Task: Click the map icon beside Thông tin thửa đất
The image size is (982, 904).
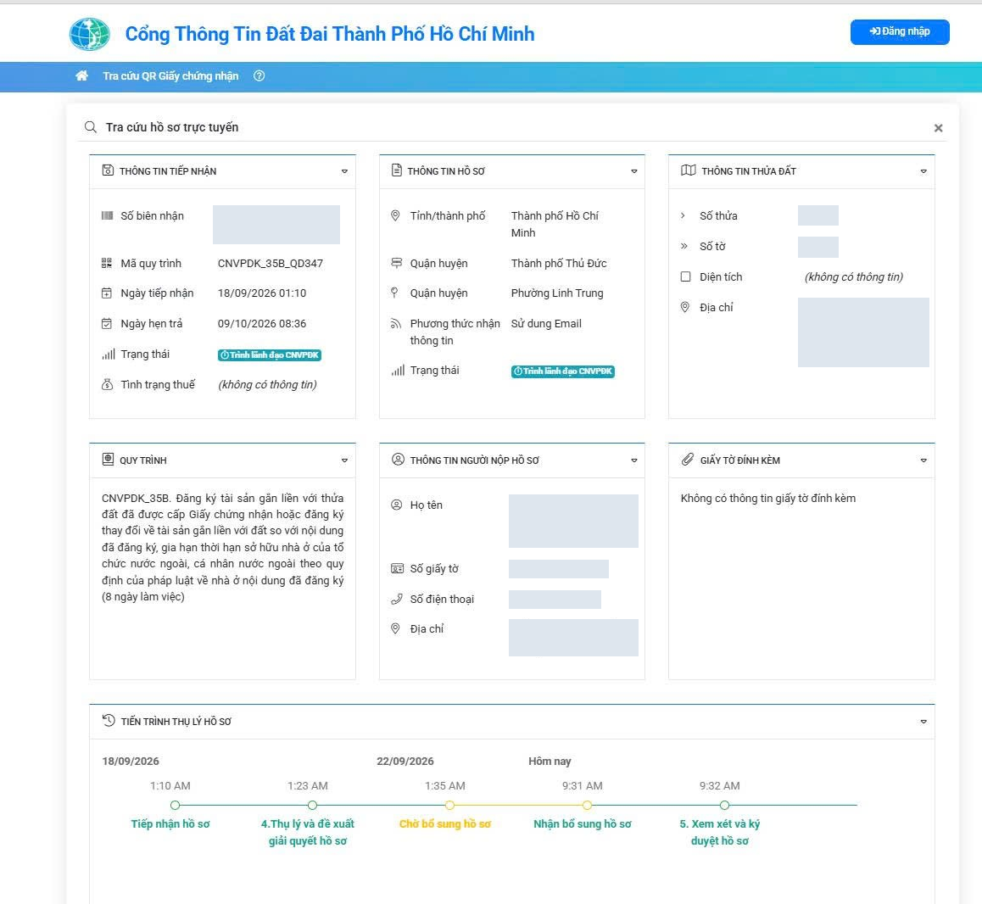Action: click(689, 170)
